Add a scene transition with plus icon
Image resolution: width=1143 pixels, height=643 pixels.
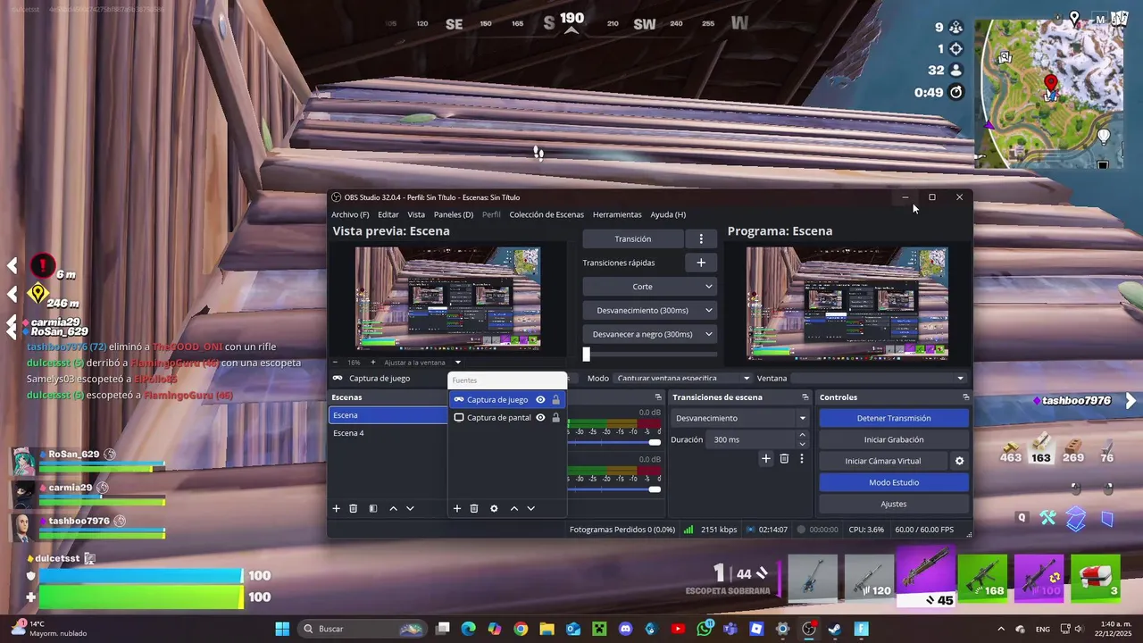[765, 458]
